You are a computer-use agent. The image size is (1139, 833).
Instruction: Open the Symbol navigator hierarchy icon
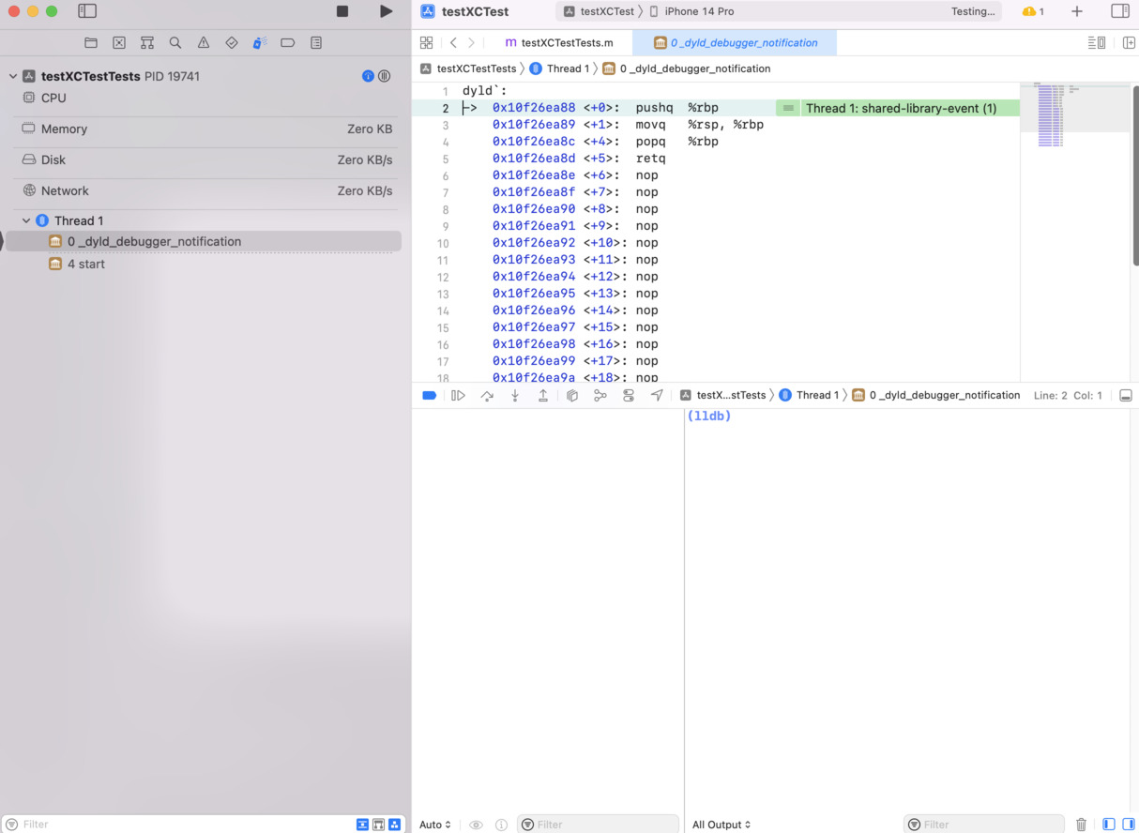[147, 43]
